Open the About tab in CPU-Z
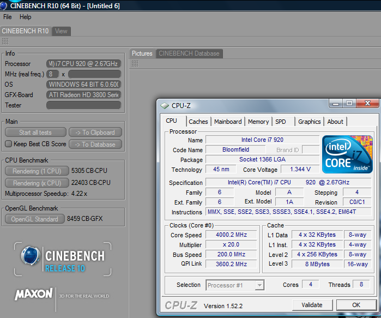381x318 pixels. pyautogui.click(x=335, y=122)
